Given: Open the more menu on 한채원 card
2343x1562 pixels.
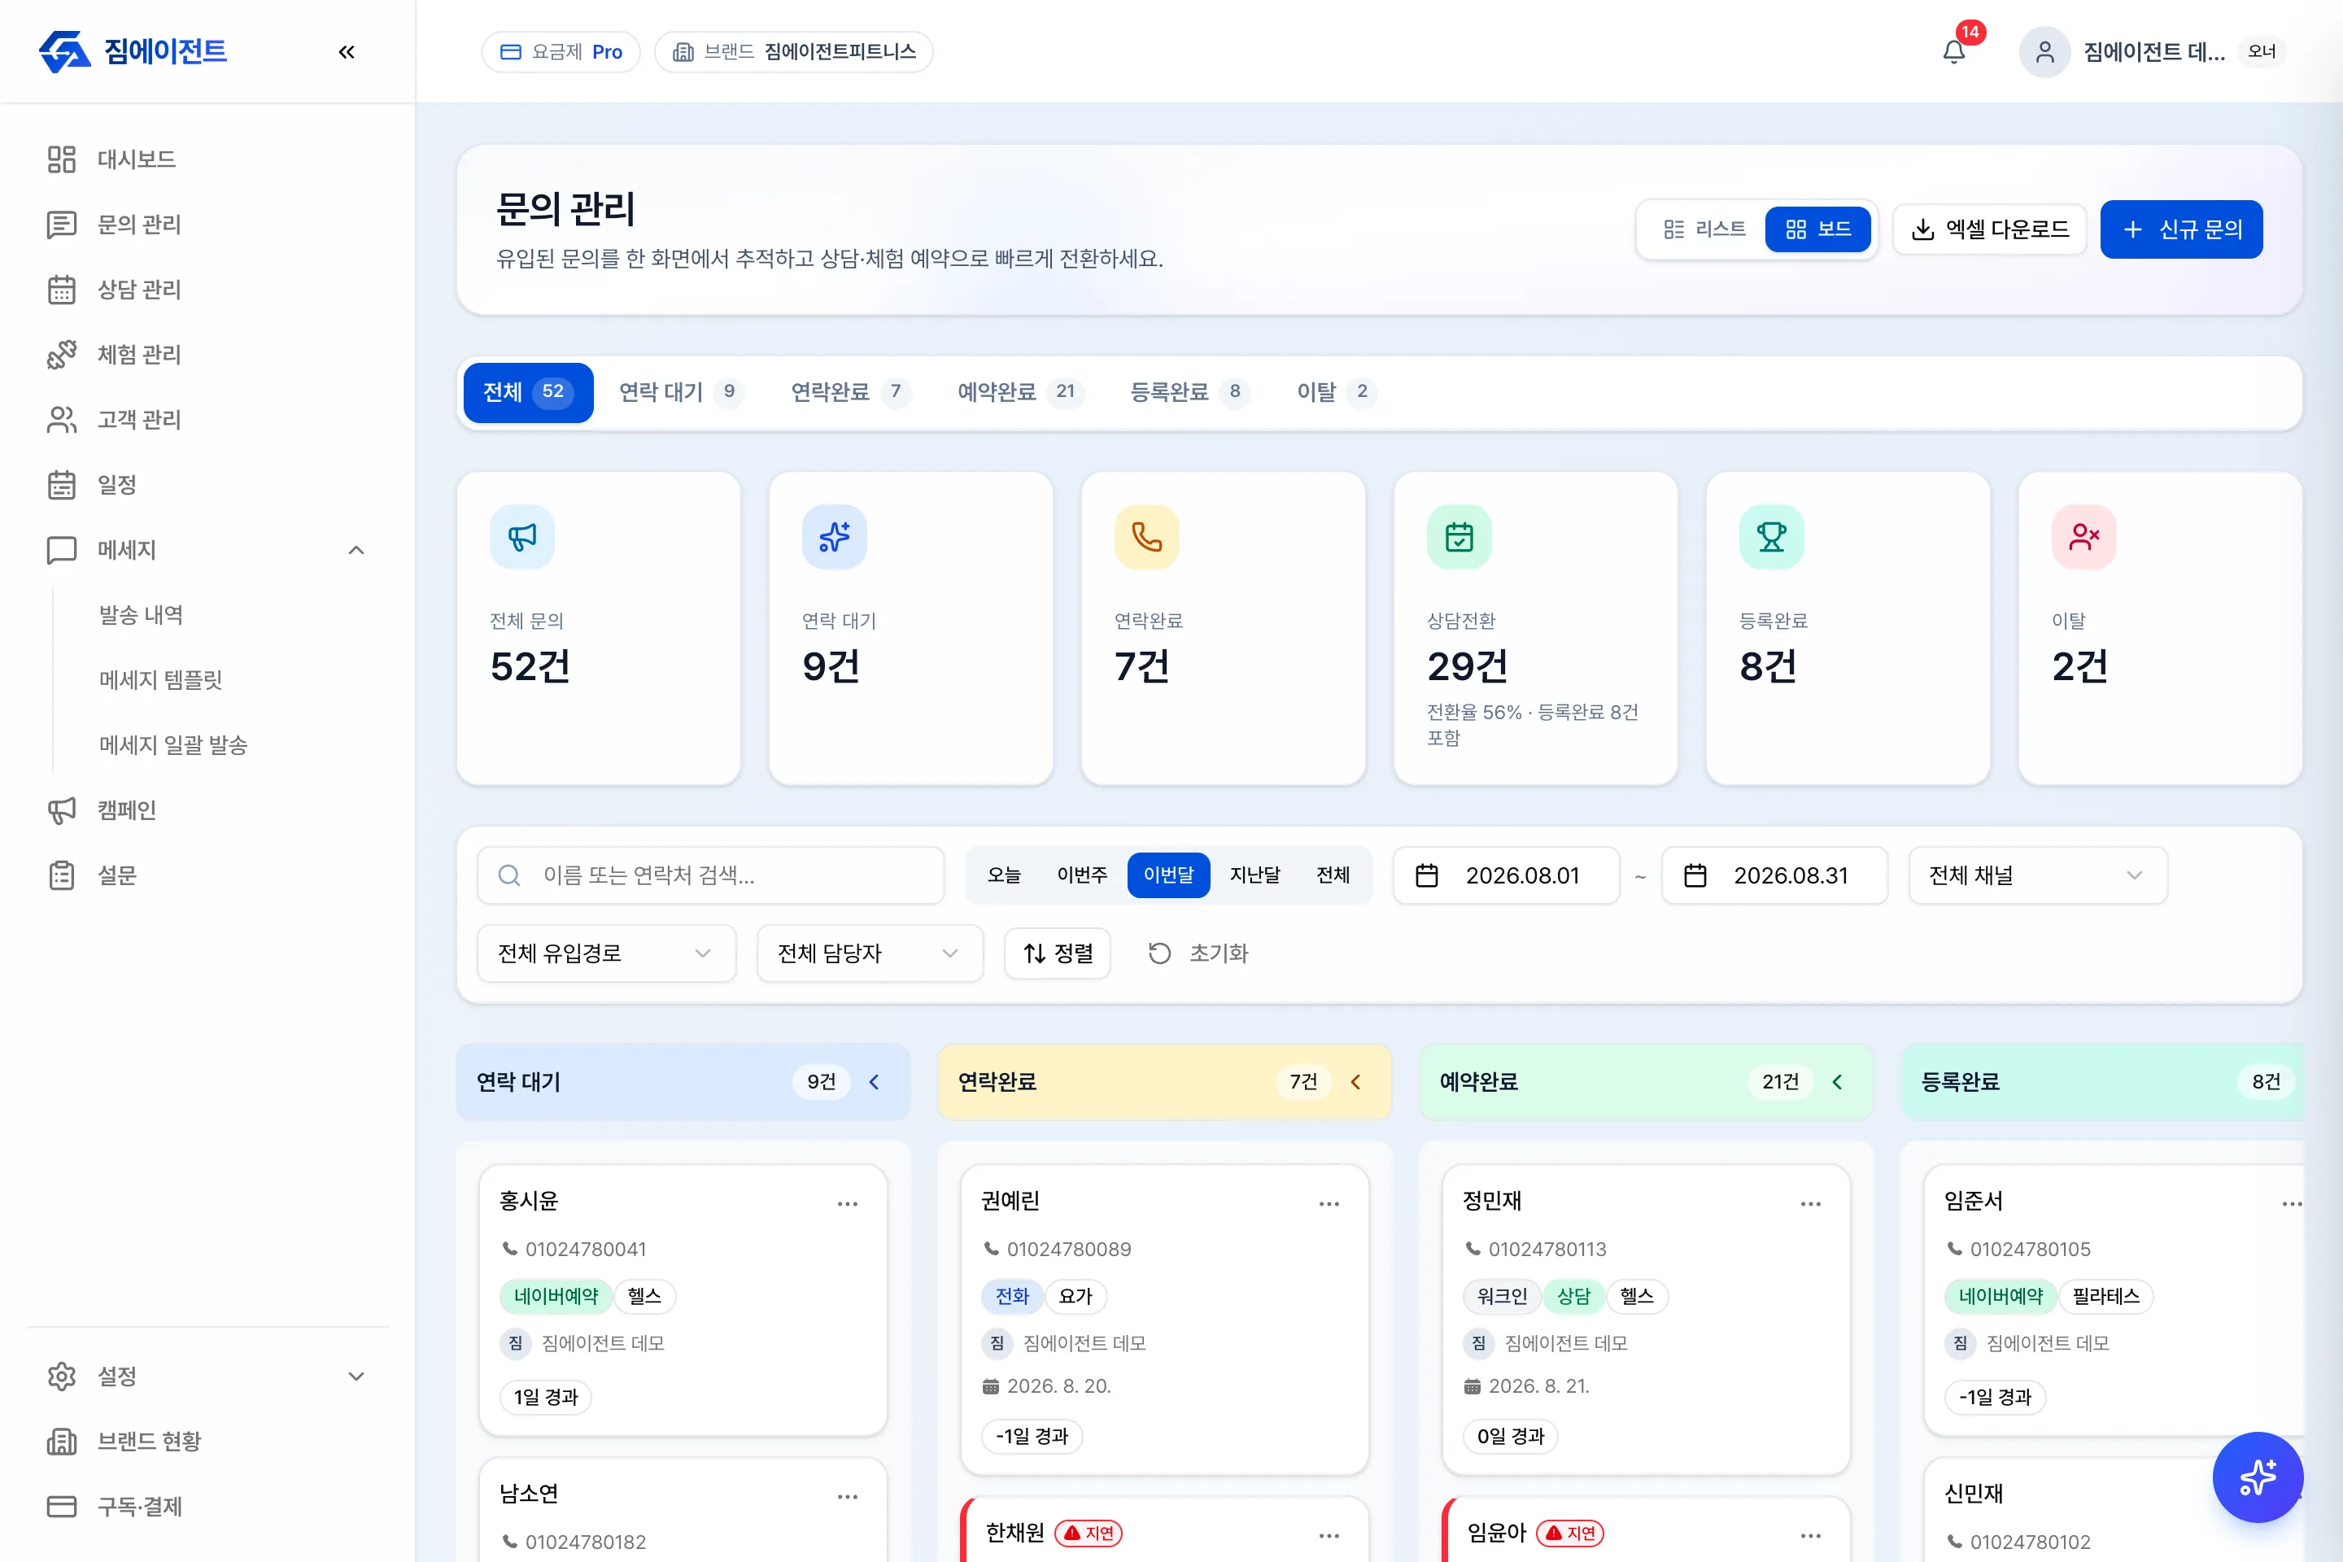Looking at the screenshot, I should pos(1329,1535).
